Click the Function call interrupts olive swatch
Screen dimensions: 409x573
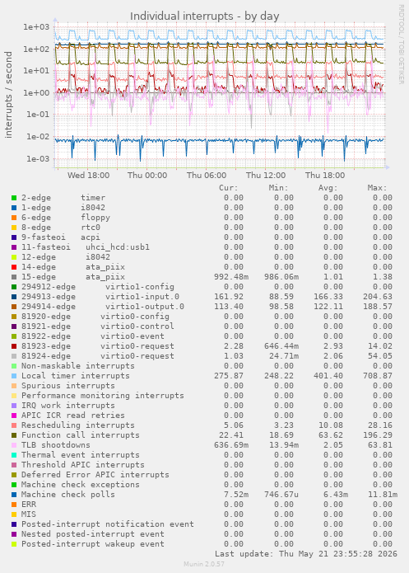(x=14, y=435)
